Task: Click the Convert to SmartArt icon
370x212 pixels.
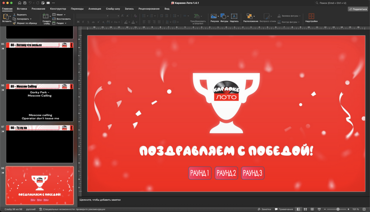Action: (196, 16)
